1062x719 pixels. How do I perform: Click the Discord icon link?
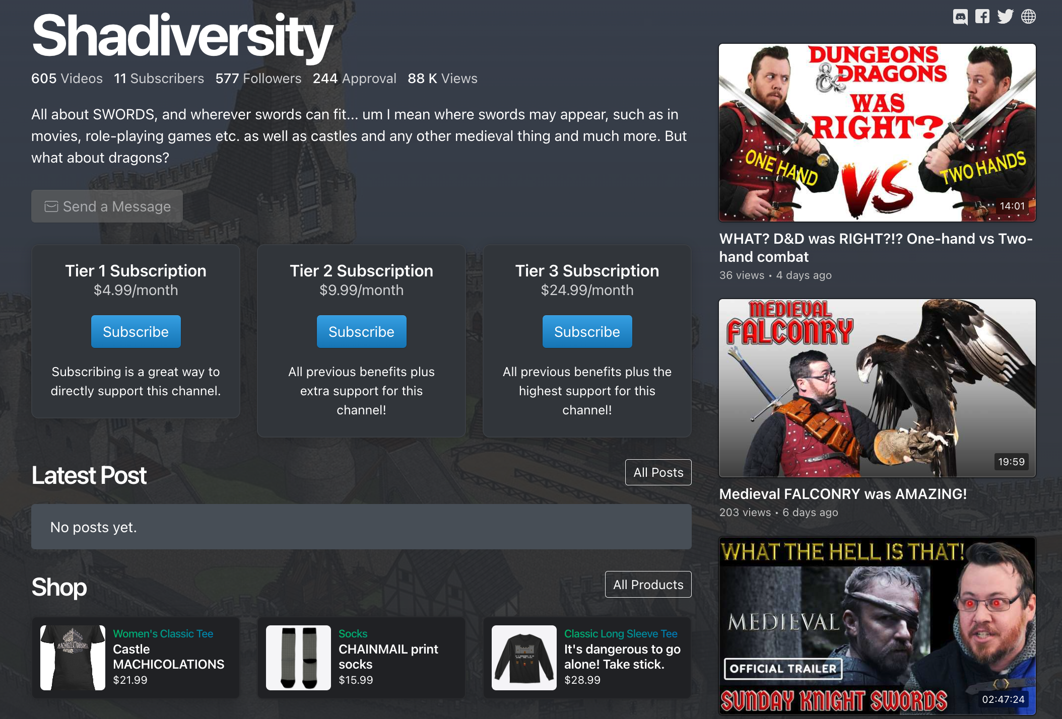point(960,16)
